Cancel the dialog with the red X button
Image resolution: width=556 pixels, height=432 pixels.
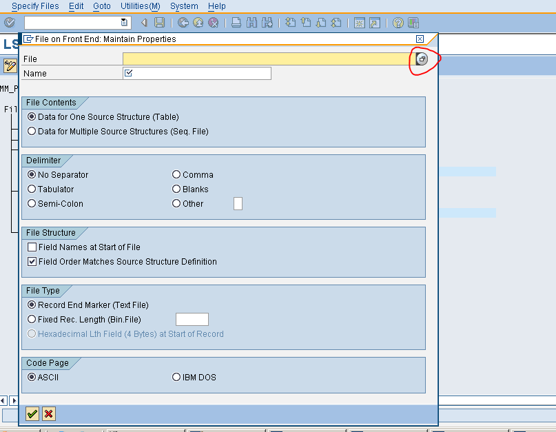coord(48,413)
